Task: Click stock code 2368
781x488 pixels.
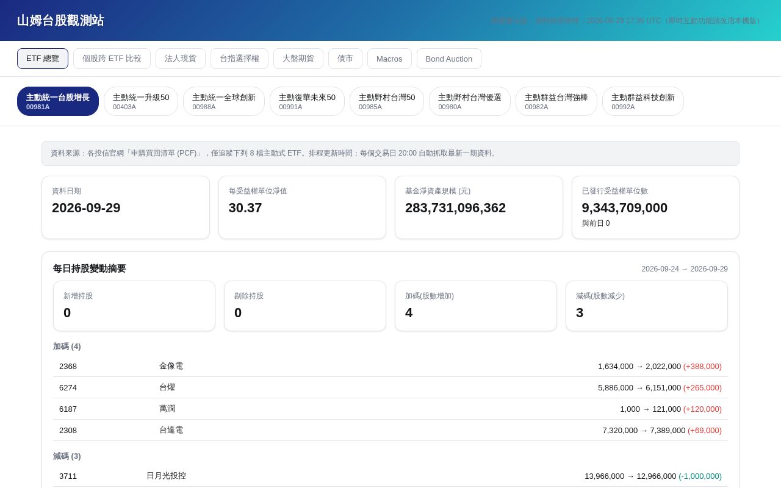Action: [x=68, y=366]
